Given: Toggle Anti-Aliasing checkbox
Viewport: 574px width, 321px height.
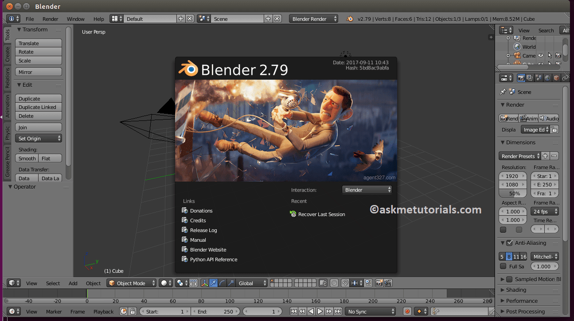Looking at the screenshot, I should (x=509, y=243).
